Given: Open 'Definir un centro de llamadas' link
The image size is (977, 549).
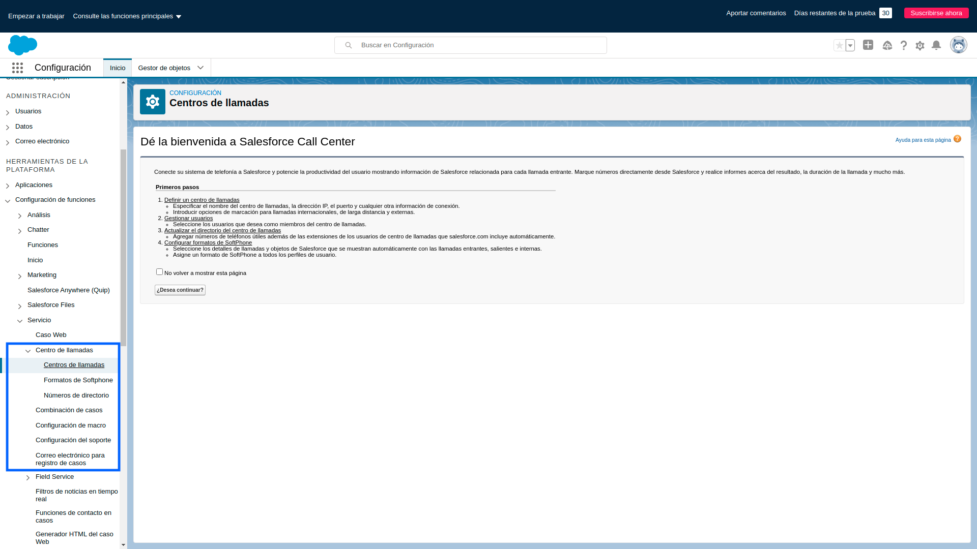Looking at the screenshot, I should point(202,200).
